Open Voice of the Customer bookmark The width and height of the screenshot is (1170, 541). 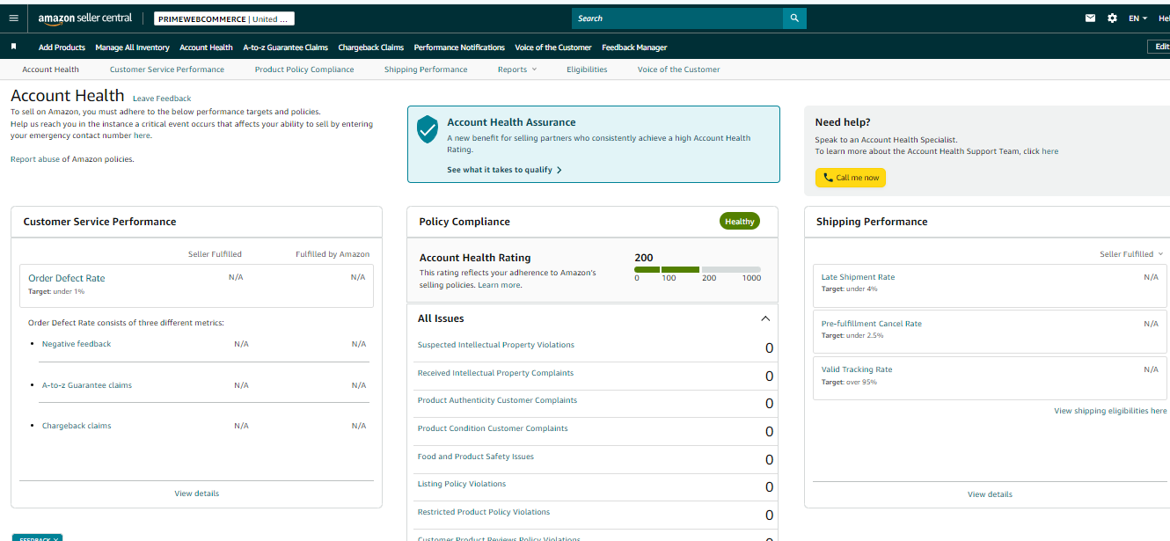click(553, 48)
